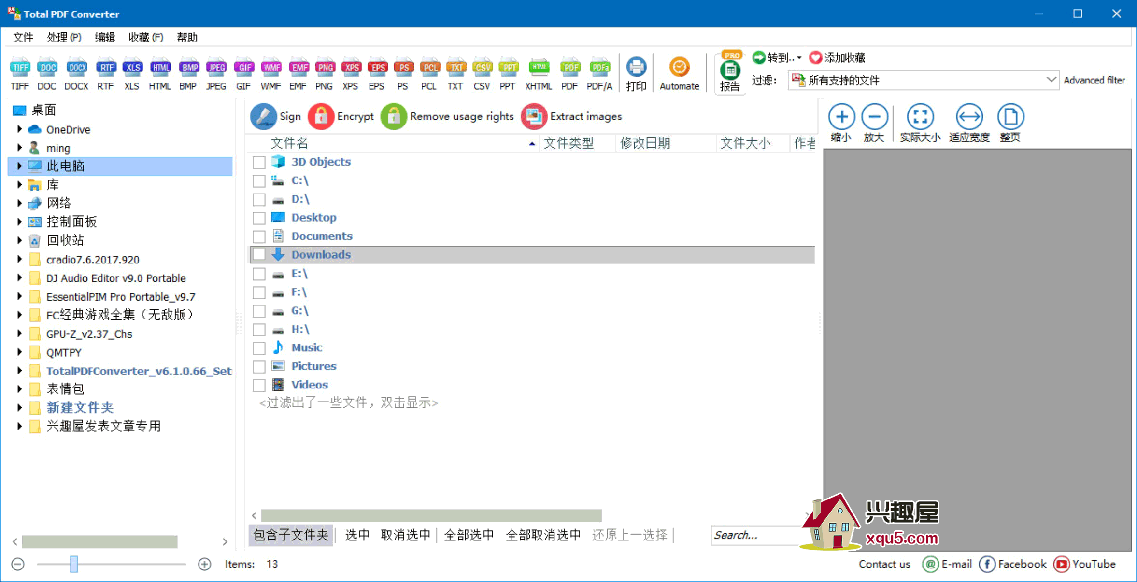This screenshot has width=1137, height=582.
Task: Tick the Videos folder checkbox
Action: pos(259,385)
